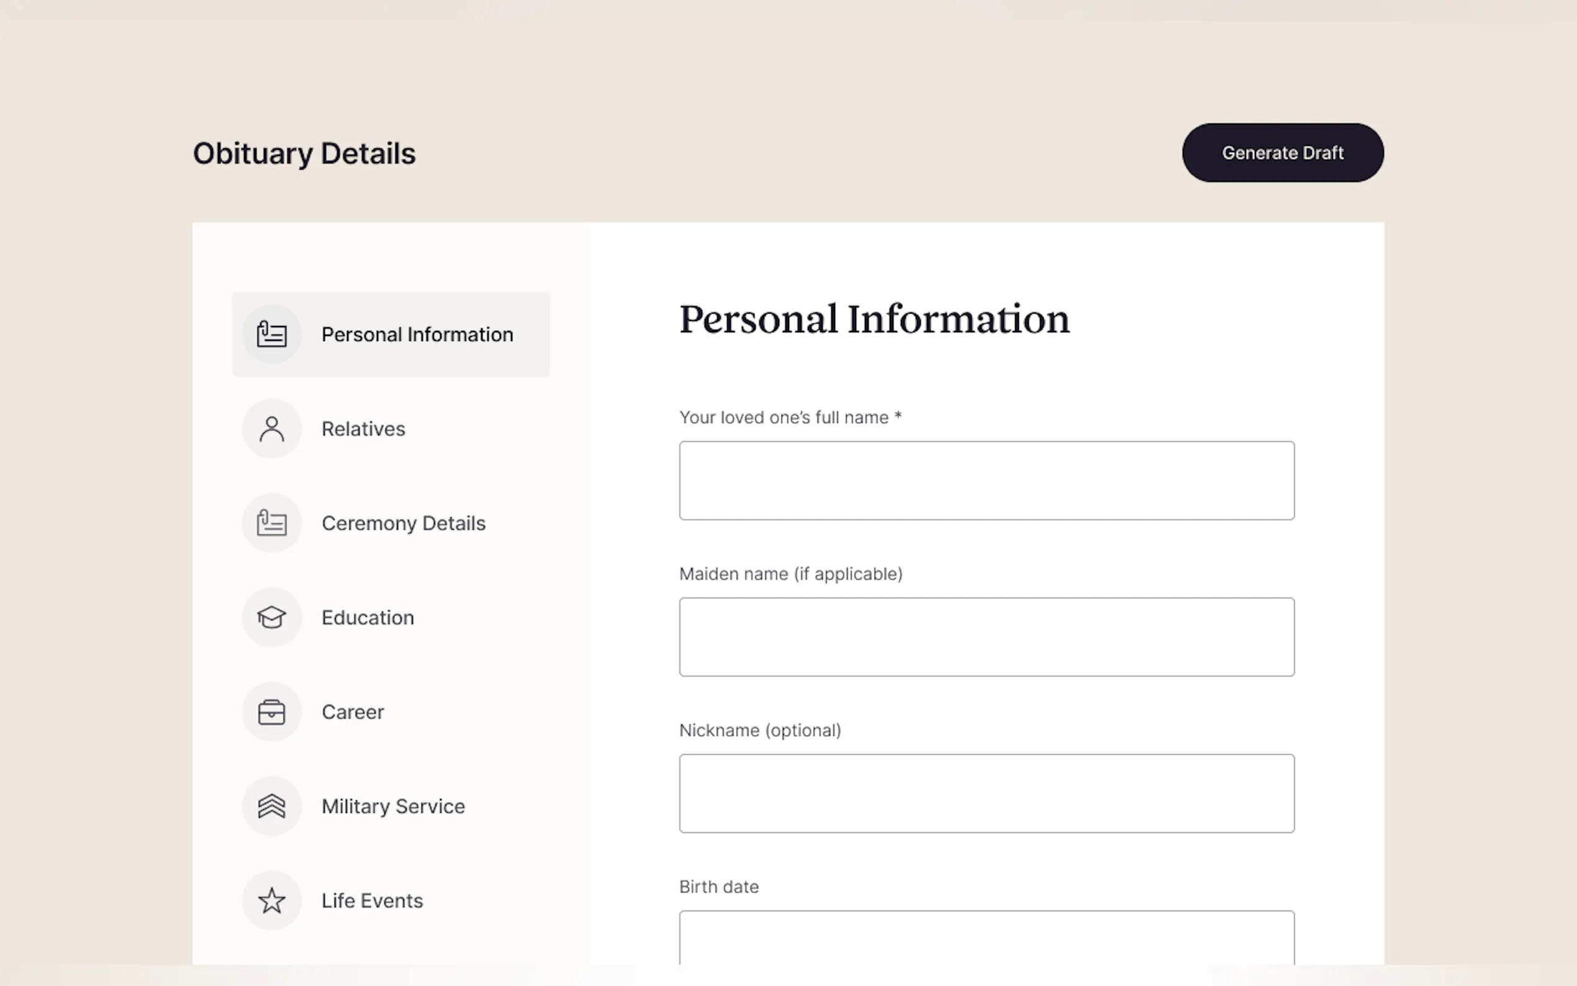Open the Relatives section label
The width and height of the screenshot is (1577, 986).
coord(363,429)
